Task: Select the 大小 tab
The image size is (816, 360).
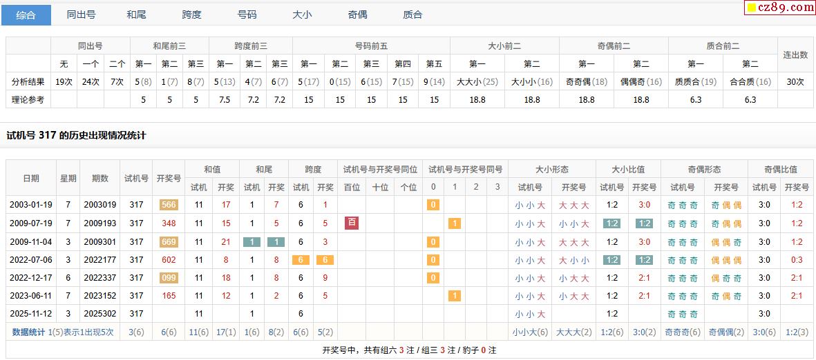Action: [x=302, y=14]
